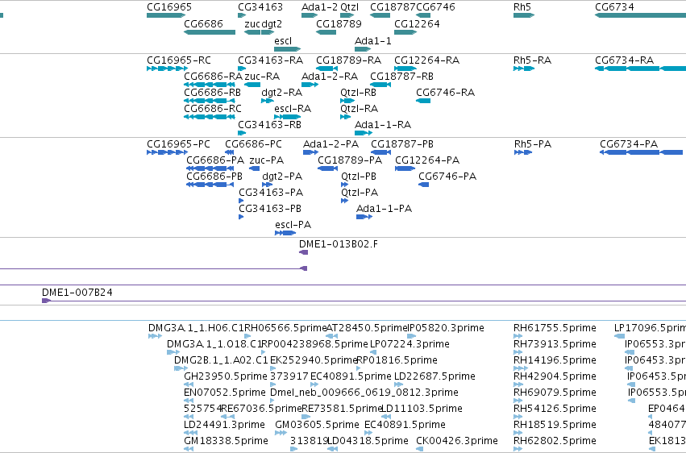
Task: Click the CG12264-RA transcript label
Action: coord(426,60)
